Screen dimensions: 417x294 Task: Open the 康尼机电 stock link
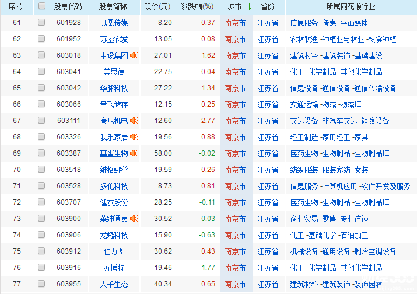point(114,121)
